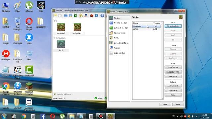Open Paint desktop shortcut
This screenshot has height=119, width=212.
[18, 7]
